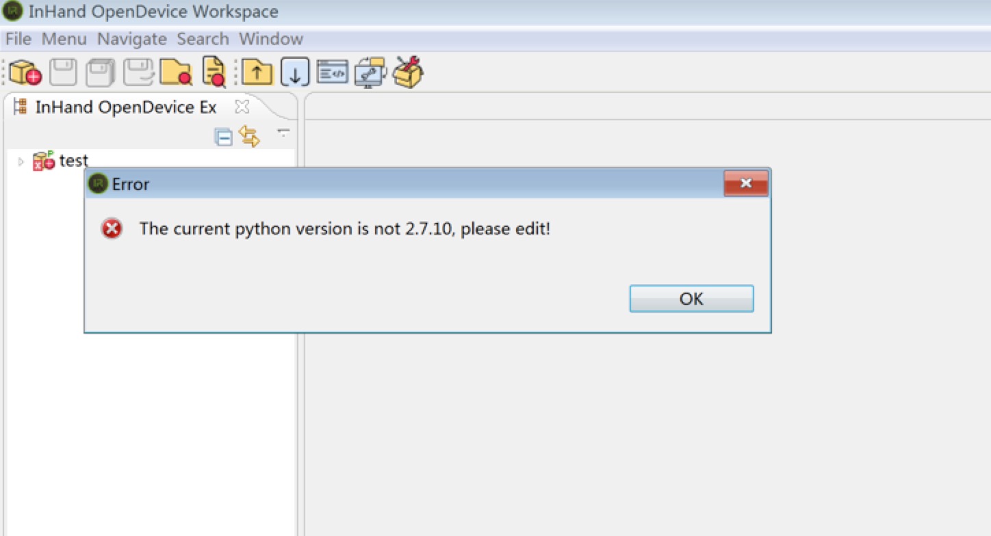Click the single floppy save icon

[x=63, y=72]
